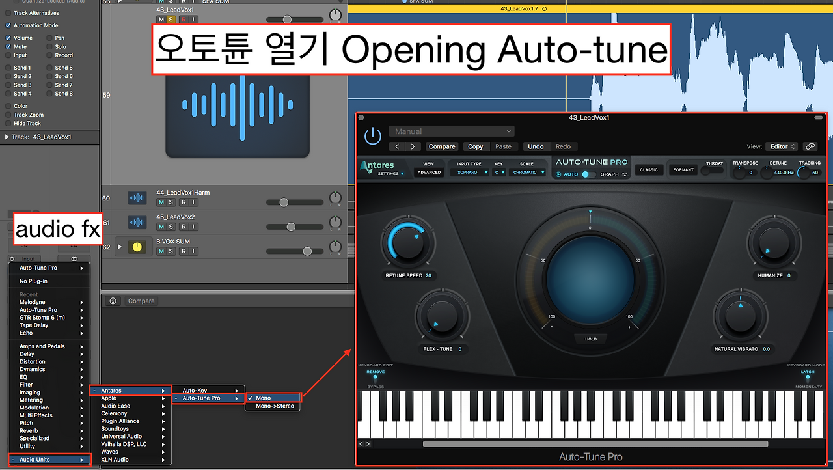Click the B VOX SUM yellow knob track icon
This screenshot has height=470, width=833.
(x=137, y=247)
